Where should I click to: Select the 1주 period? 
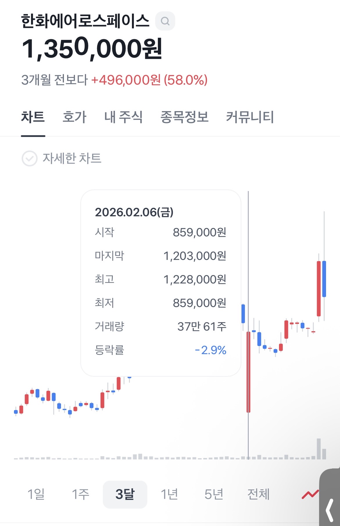click(80, 494)
